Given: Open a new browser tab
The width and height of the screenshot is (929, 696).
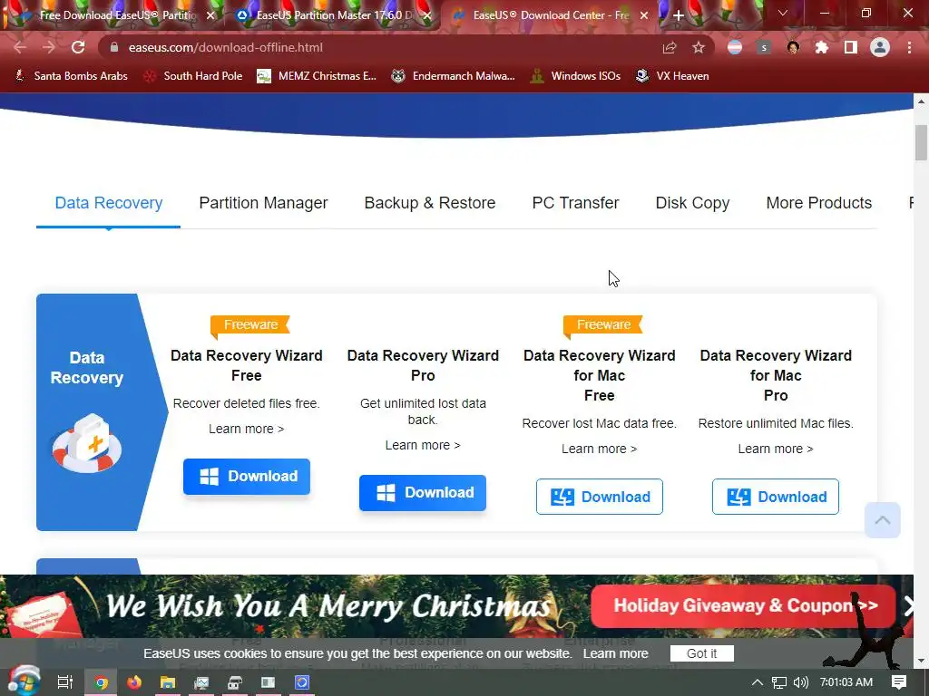Looking at the screenshot, I should (x=679, y=15).
